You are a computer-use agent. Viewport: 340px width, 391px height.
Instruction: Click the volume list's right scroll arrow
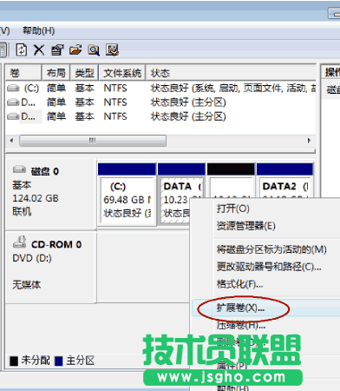coord(309,141)
